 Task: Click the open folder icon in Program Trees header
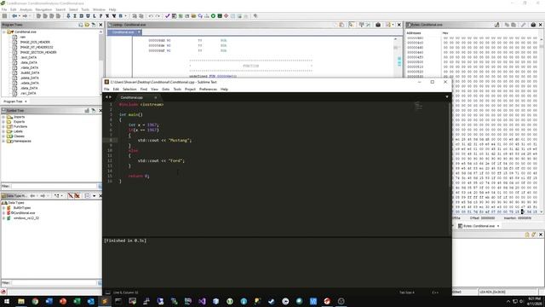click(87, 25)
